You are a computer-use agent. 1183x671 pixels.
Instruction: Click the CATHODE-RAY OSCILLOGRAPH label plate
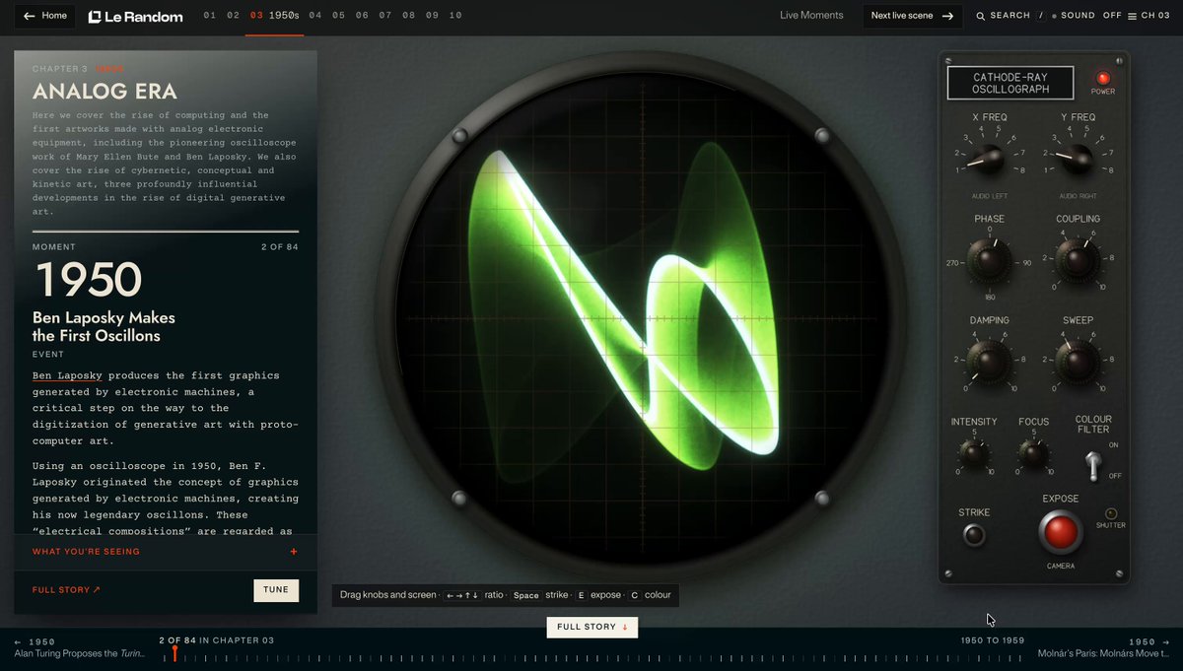(1010, 83)
